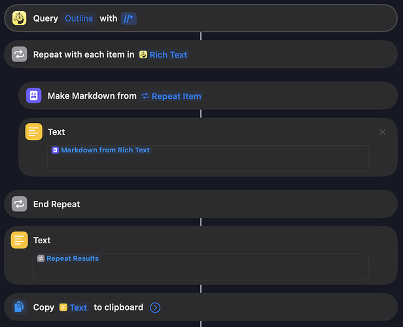Click the lower yellow Text action icon
403x327 pixels.
point(19,241)
